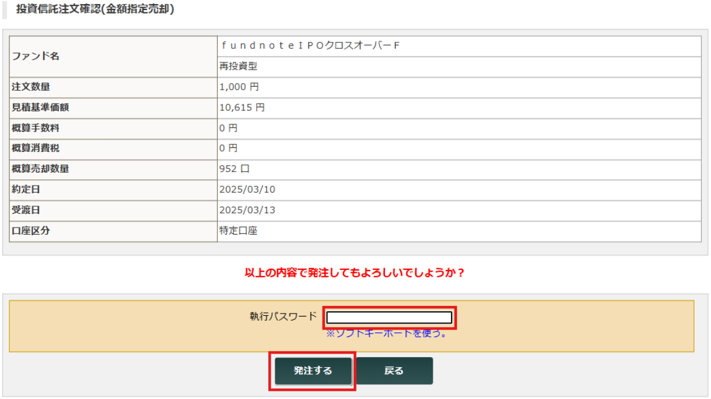Click the 執行パスワード label
The width and height of the screenshot is (711, 399).
(x=283, y=316)
